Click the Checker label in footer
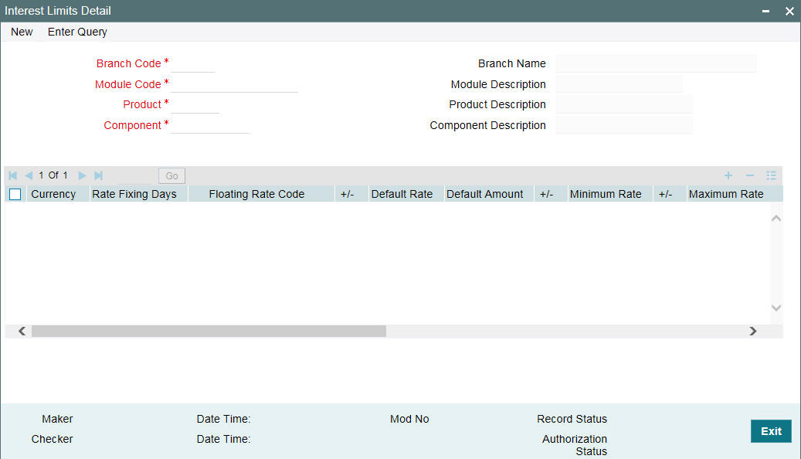Image resolution: width=801 pixels, height=459 pixels. point(52,439)
